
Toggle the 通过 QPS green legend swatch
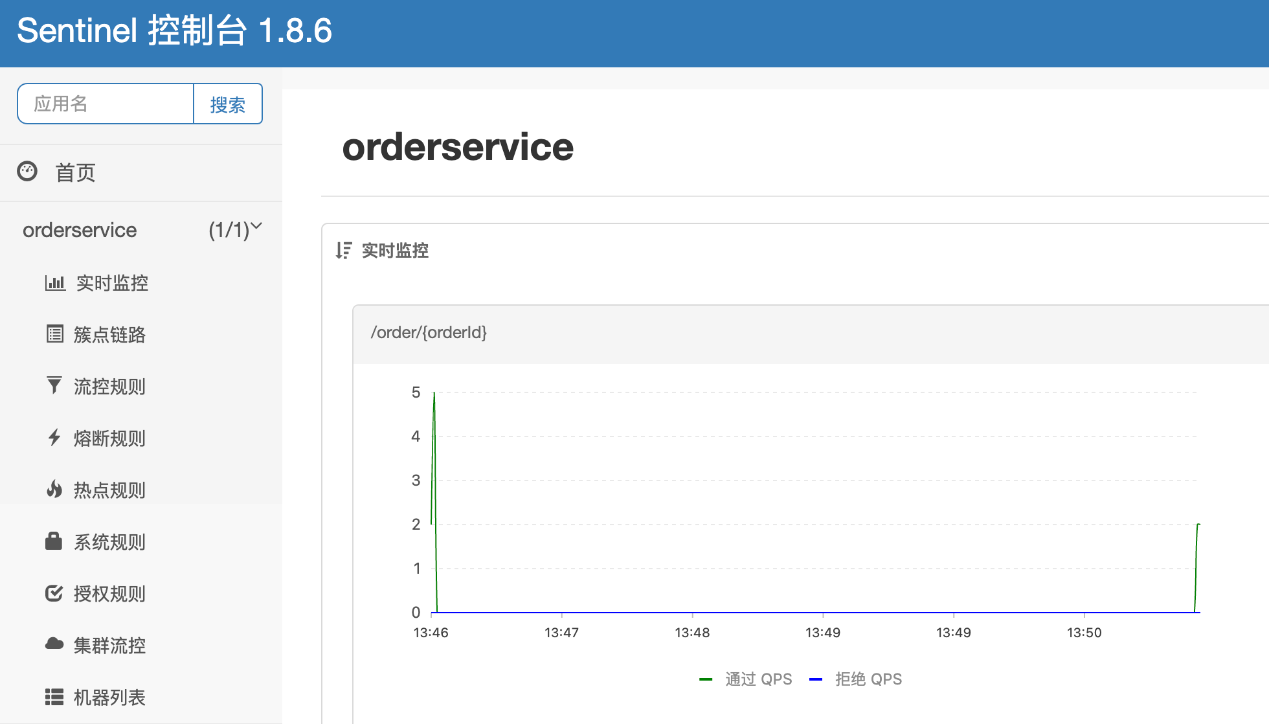pyautogui.click(x=706, y=679)
